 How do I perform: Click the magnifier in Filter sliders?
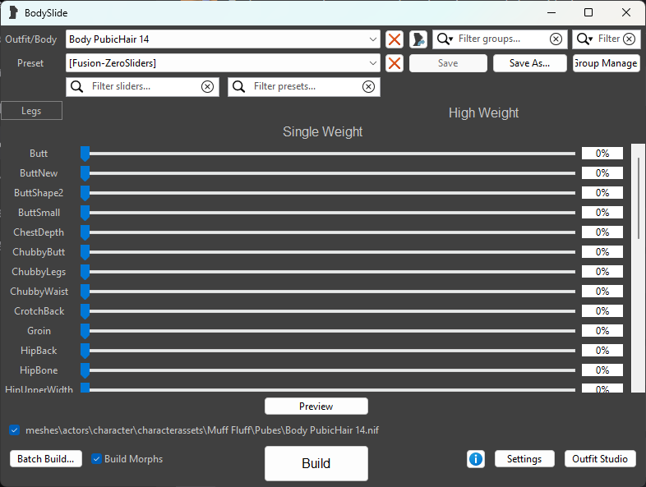pyautogui.click(x=76, y=87)
